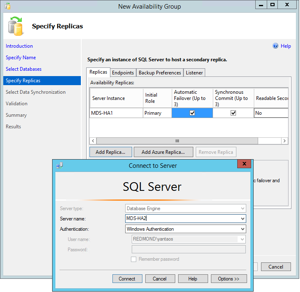Go to Introduction wizard page

tap(19, 46)
